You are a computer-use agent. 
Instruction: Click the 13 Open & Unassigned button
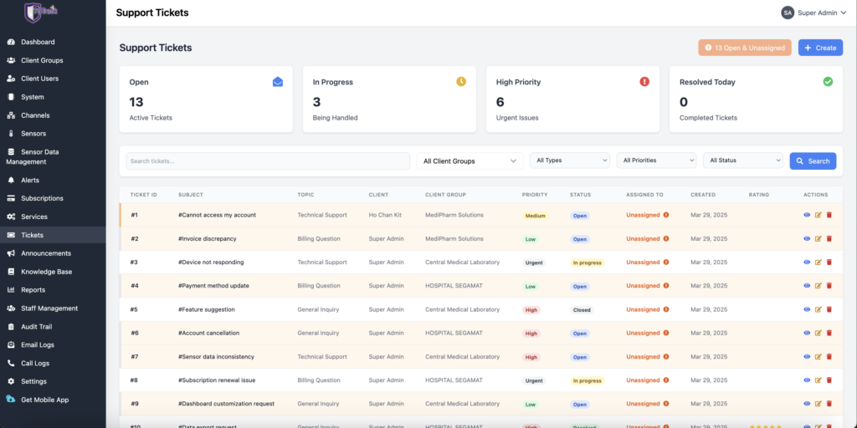coord(745,48)
